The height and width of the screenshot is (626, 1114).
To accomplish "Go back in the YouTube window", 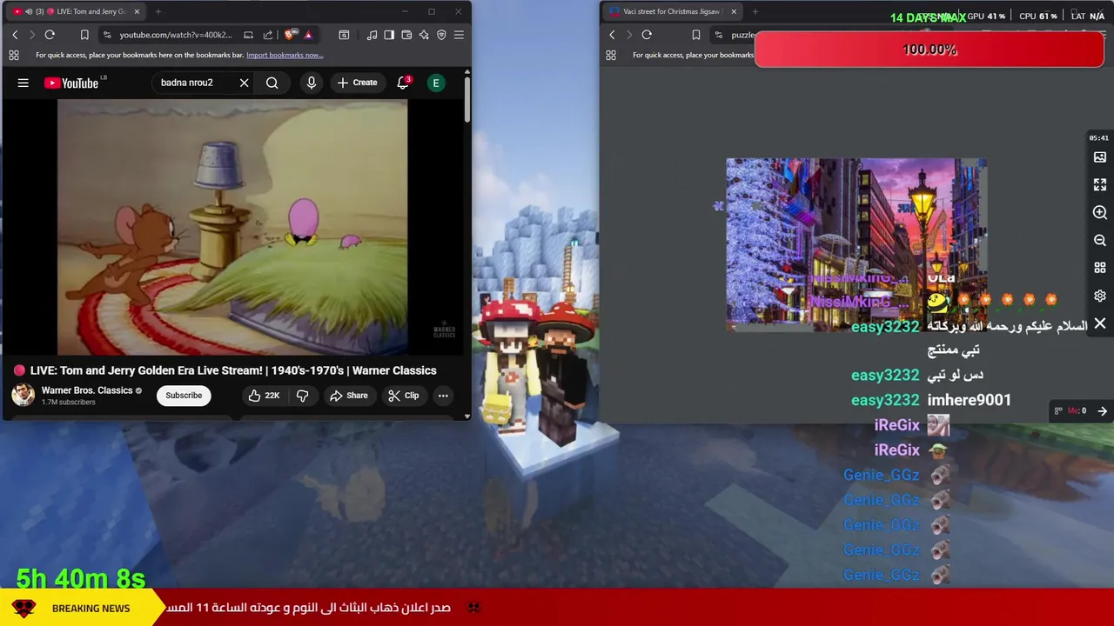I will (15, 35).
